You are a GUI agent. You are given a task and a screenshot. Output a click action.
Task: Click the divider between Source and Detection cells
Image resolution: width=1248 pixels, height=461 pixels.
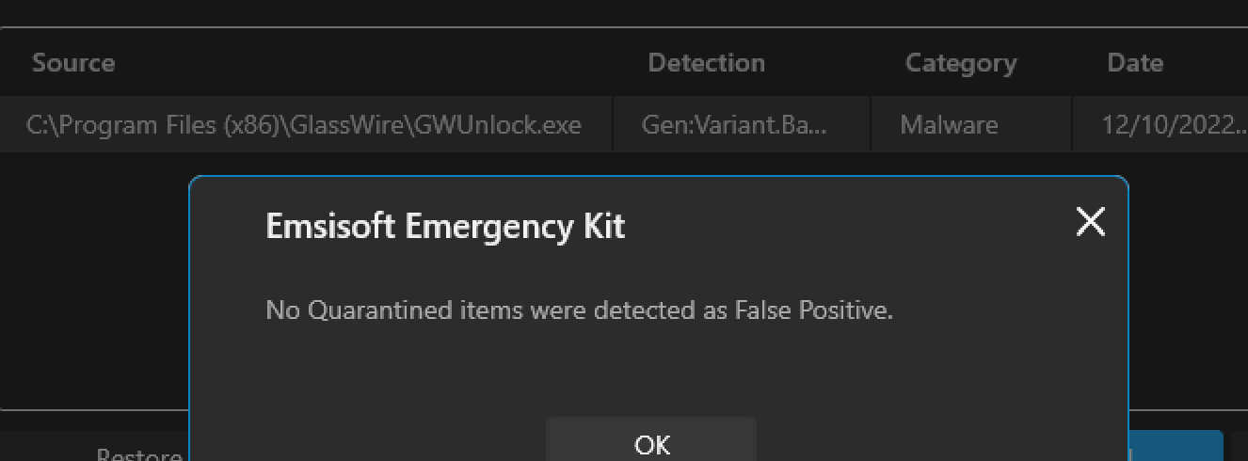(613, 124)
